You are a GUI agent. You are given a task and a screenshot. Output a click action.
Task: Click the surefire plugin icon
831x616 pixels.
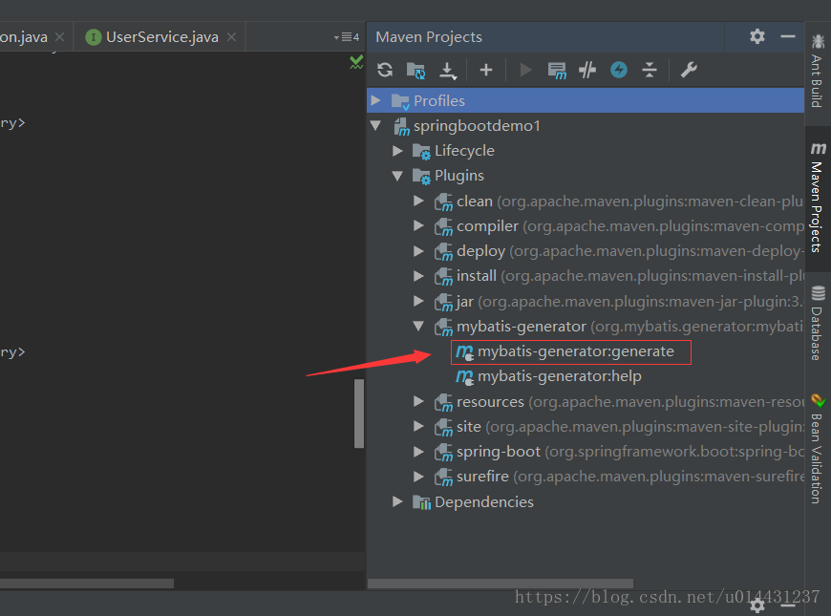pos(443,478)
